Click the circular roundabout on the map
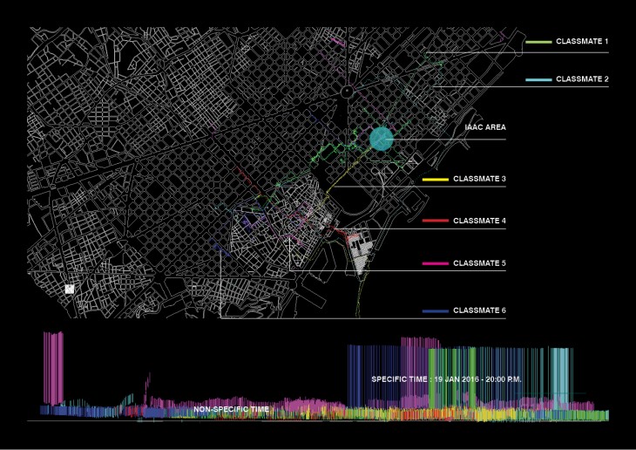 coord(346,91)
